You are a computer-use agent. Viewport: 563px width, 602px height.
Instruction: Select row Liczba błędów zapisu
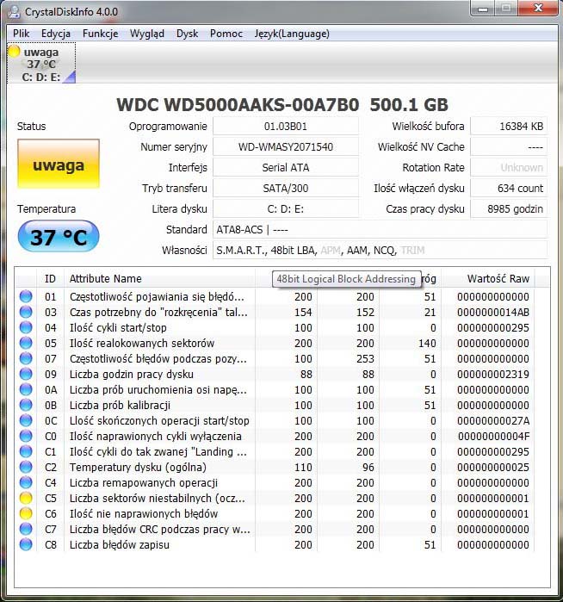(x=275, y=545)
